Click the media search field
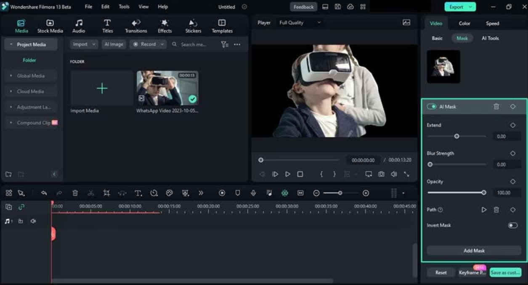The height and width of the screenshot is (285, 528). click(x=194, y=44)
